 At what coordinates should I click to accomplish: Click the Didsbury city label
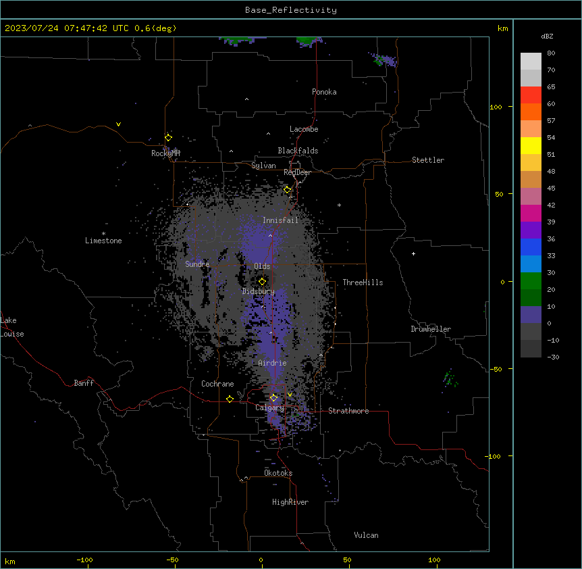tap(259, 291)
